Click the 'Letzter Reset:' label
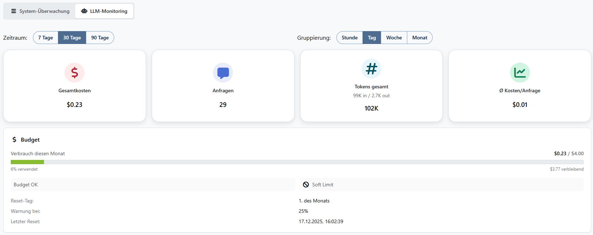593x235 pixels. [x=25, y=221]
